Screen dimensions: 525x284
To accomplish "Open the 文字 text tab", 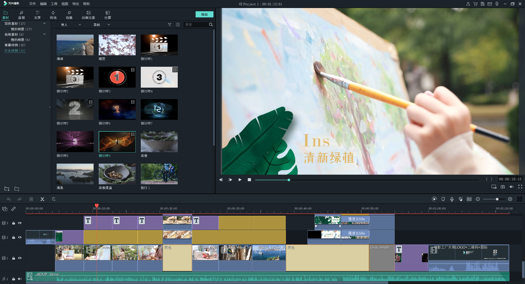I will [37, 15].
